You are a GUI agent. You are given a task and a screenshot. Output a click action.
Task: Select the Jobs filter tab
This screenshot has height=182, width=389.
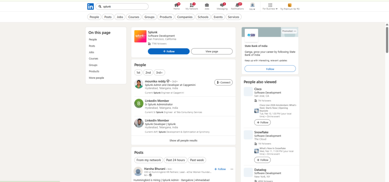tap(120, 17)
